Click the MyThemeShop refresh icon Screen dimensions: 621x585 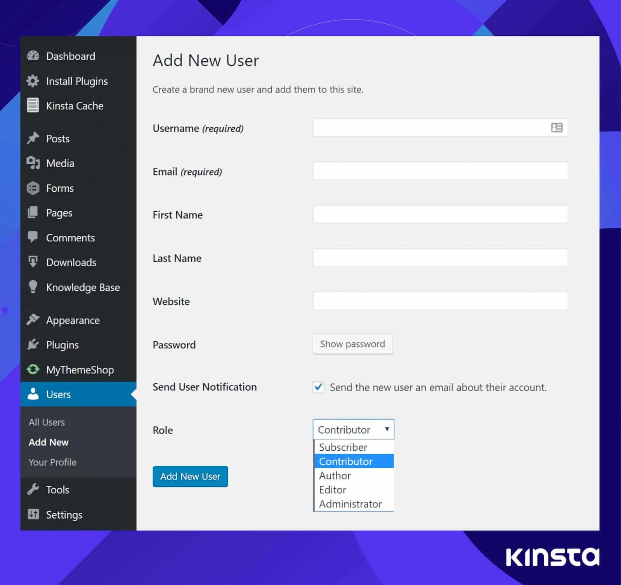33,370
